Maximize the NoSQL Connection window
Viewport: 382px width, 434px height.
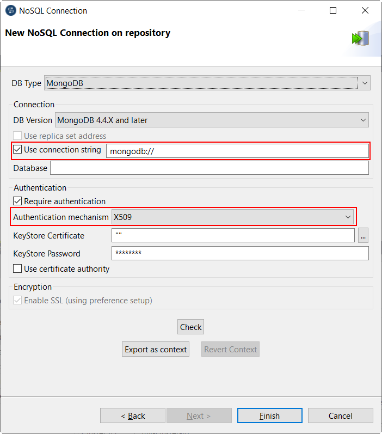(333, 11)
